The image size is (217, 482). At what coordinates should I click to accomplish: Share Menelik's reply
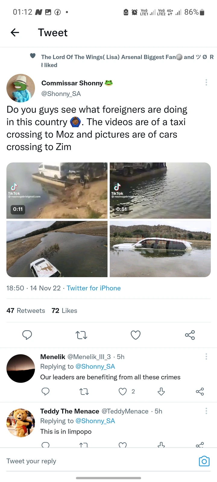(x=200, y=391)
